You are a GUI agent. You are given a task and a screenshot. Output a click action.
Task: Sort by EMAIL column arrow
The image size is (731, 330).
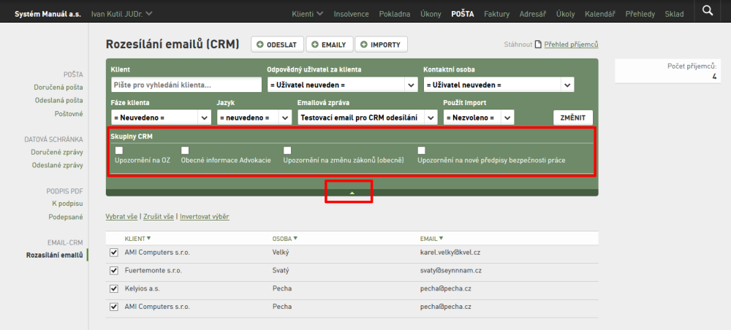(x=441, y=238)
